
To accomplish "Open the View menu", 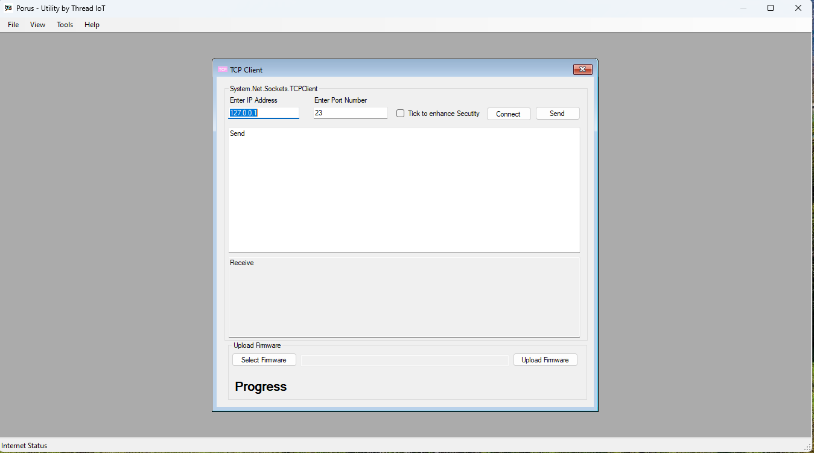I will pos(37,25).
